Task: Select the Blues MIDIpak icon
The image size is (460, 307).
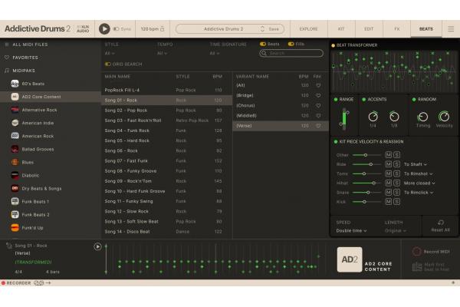Action: point(15,162)
